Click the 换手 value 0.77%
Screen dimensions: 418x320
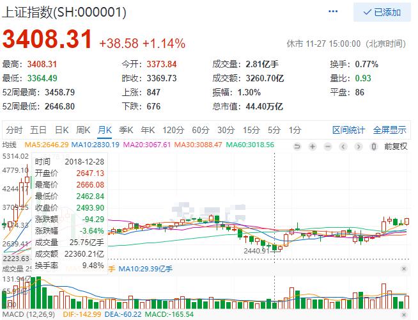tap(367, 64)
